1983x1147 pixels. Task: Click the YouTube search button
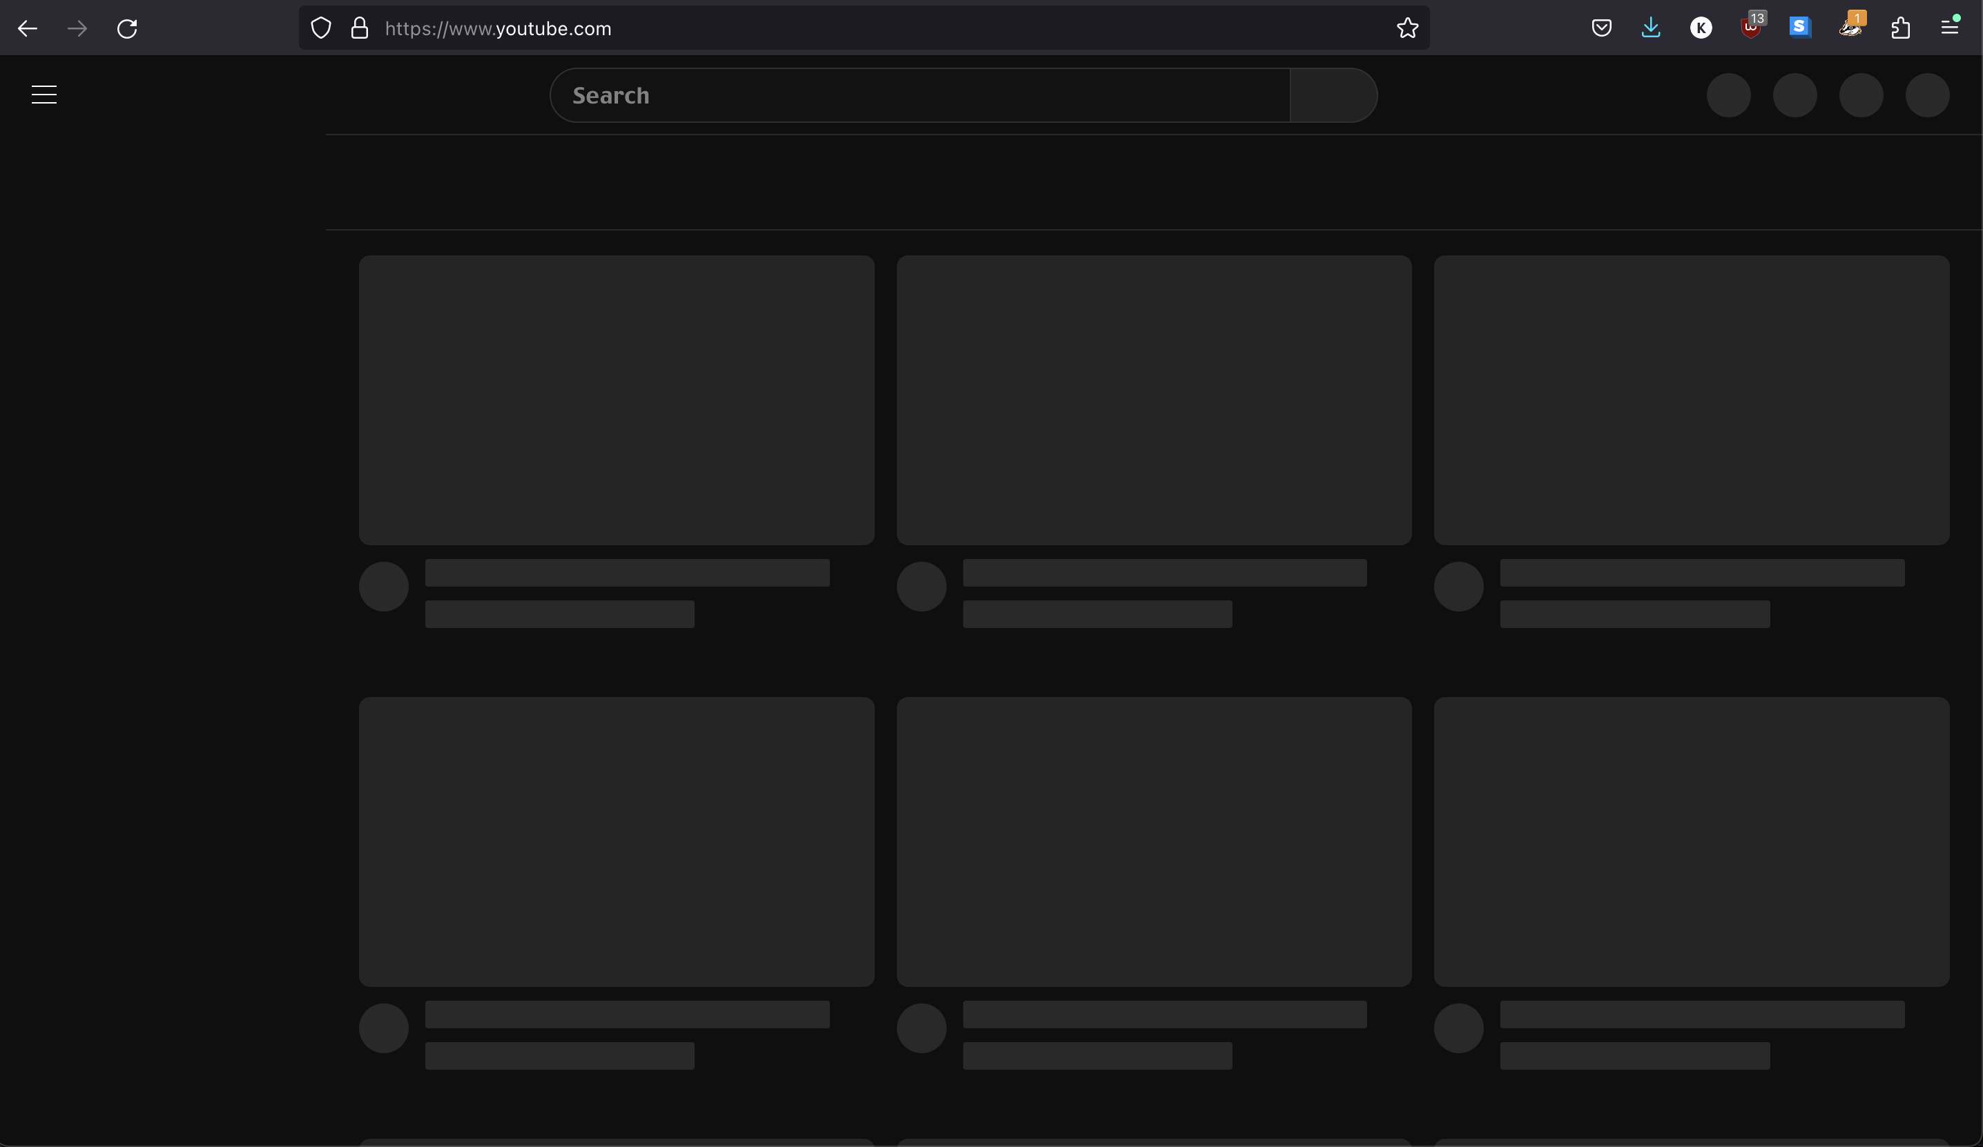(1333, 95)
